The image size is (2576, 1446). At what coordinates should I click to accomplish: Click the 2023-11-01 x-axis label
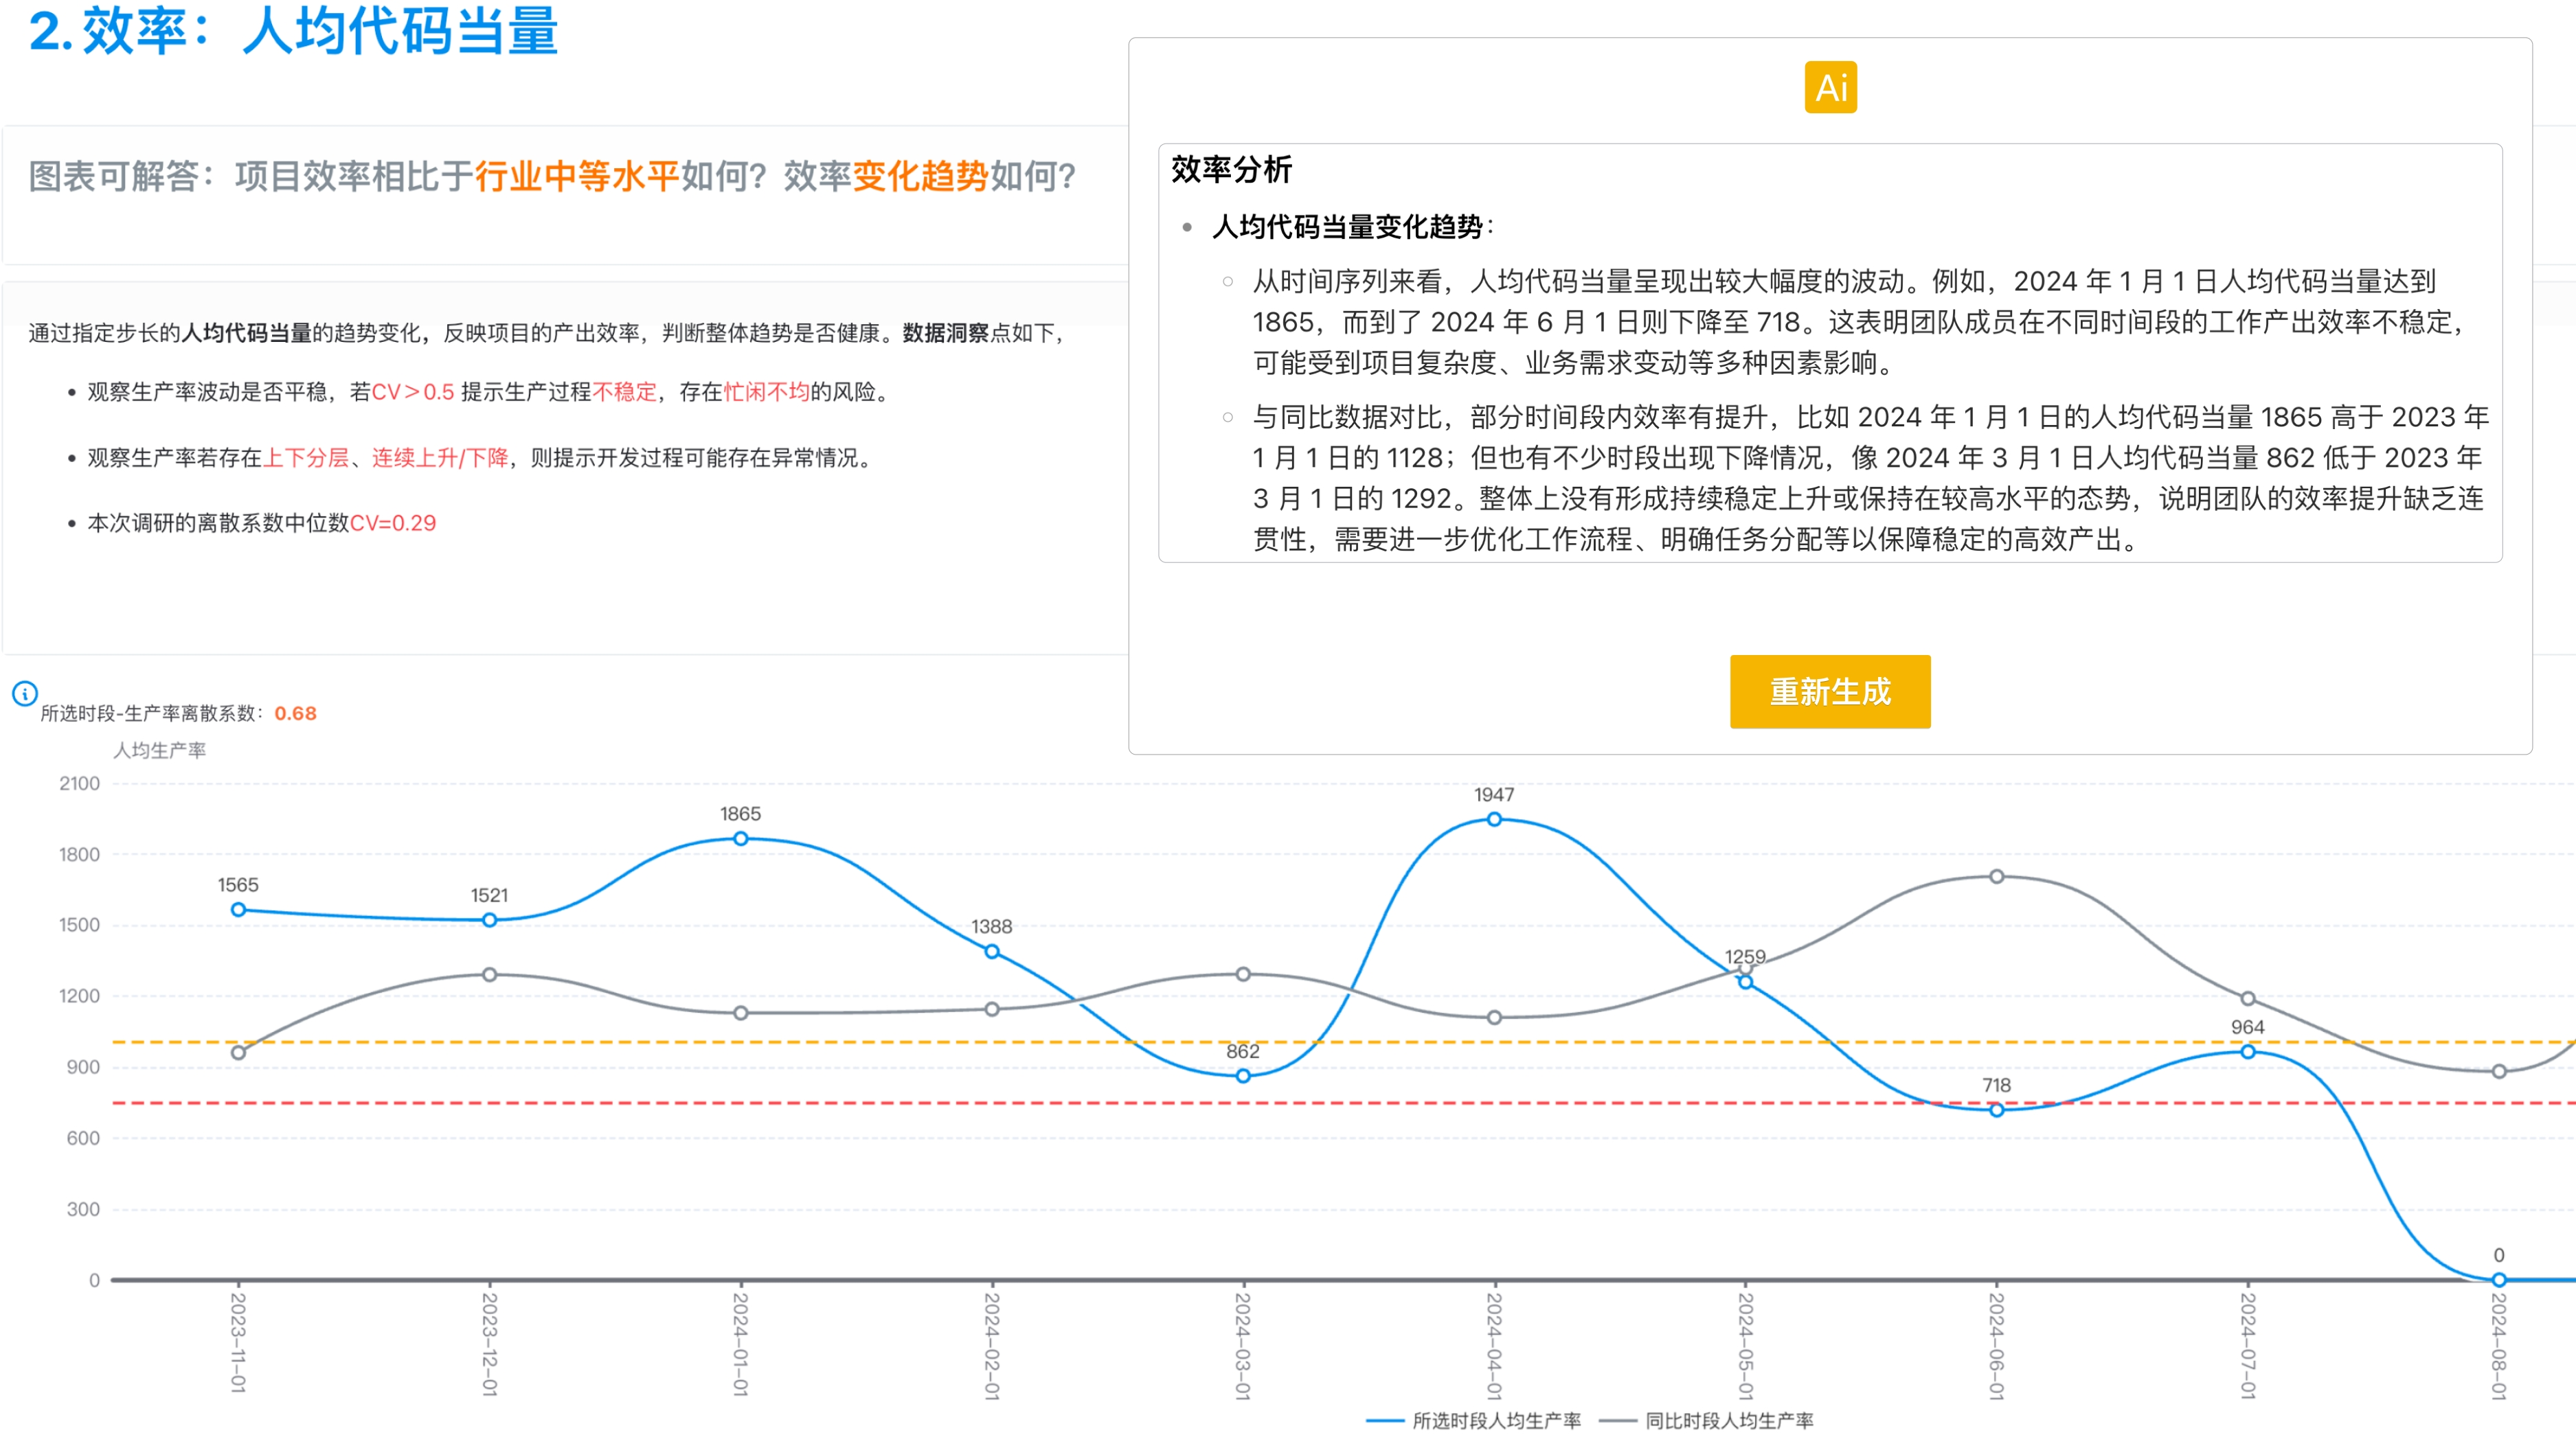(x=238, y=1342)
